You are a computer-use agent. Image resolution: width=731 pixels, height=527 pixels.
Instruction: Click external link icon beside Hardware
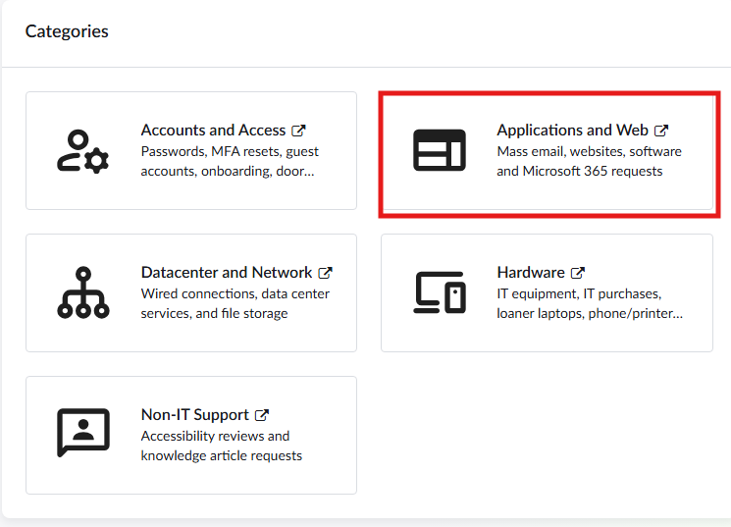click(x=578, y=273)
